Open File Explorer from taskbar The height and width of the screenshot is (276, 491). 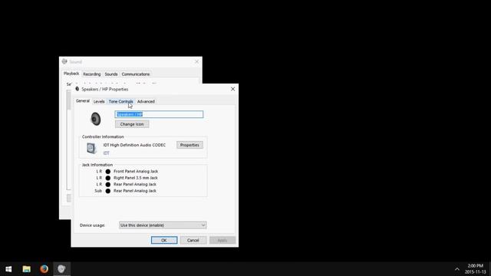point(27,269)
